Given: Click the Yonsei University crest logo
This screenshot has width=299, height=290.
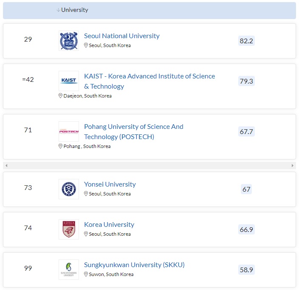Looking at the screenshot, I should pyautogui.click(x=69, y=189).
